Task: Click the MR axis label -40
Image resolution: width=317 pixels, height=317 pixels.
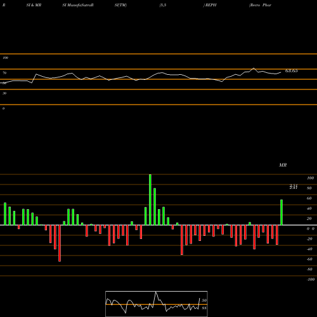Action: (309, 249)
